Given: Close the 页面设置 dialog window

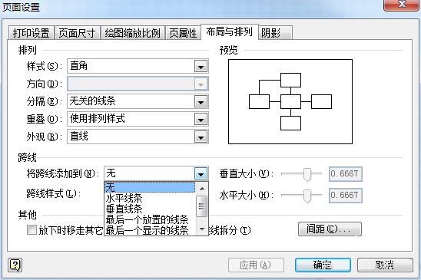Looking at the screenshot, I should pos(401,5).
